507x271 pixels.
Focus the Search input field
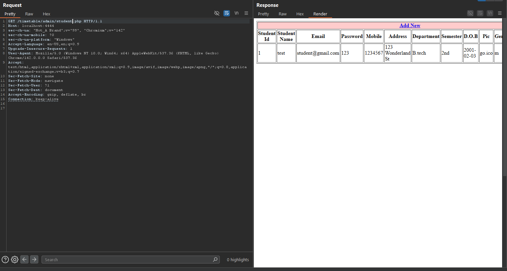pyautogui.click(x=128, y=260)
